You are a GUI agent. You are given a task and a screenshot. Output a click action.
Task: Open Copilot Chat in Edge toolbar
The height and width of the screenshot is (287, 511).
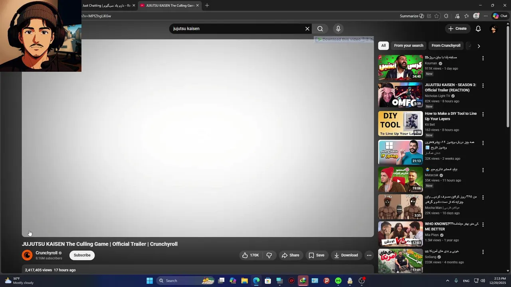(x=500, y=16)
